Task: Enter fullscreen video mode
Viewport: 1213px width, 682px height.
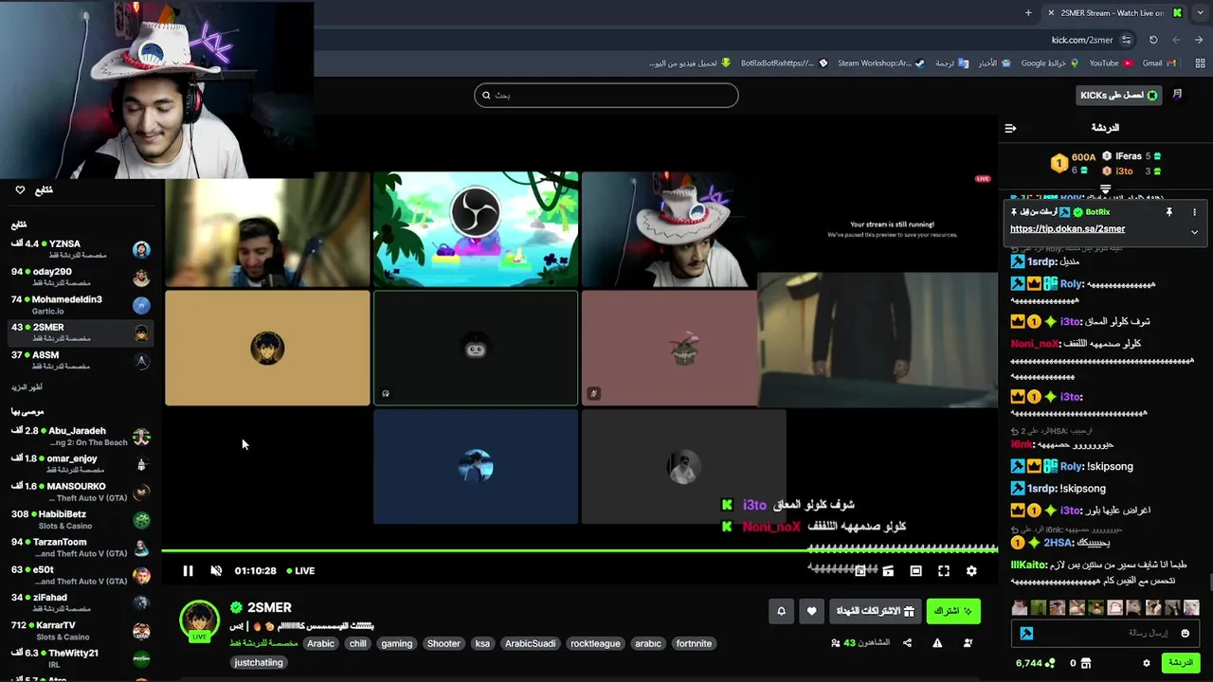Action: tap(944, 570)
